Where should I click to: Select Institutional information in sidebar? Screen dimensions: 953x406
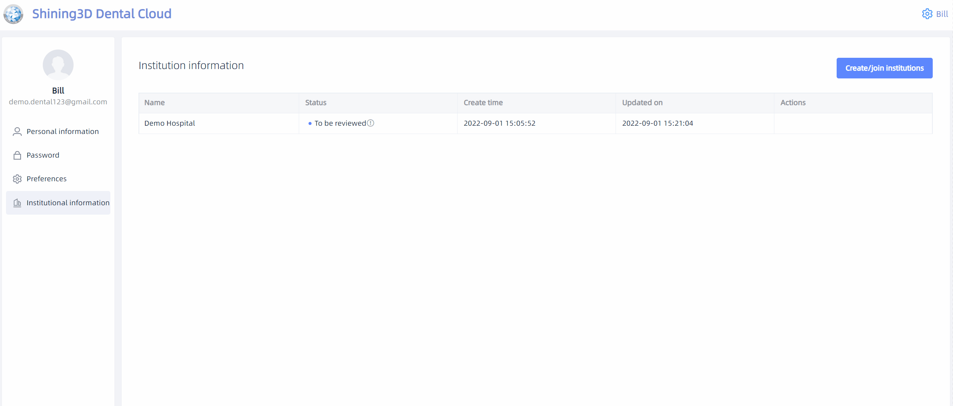68,203
